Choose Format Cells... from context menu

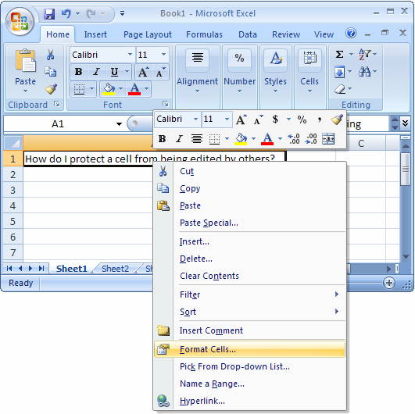(x=249, y=349)
